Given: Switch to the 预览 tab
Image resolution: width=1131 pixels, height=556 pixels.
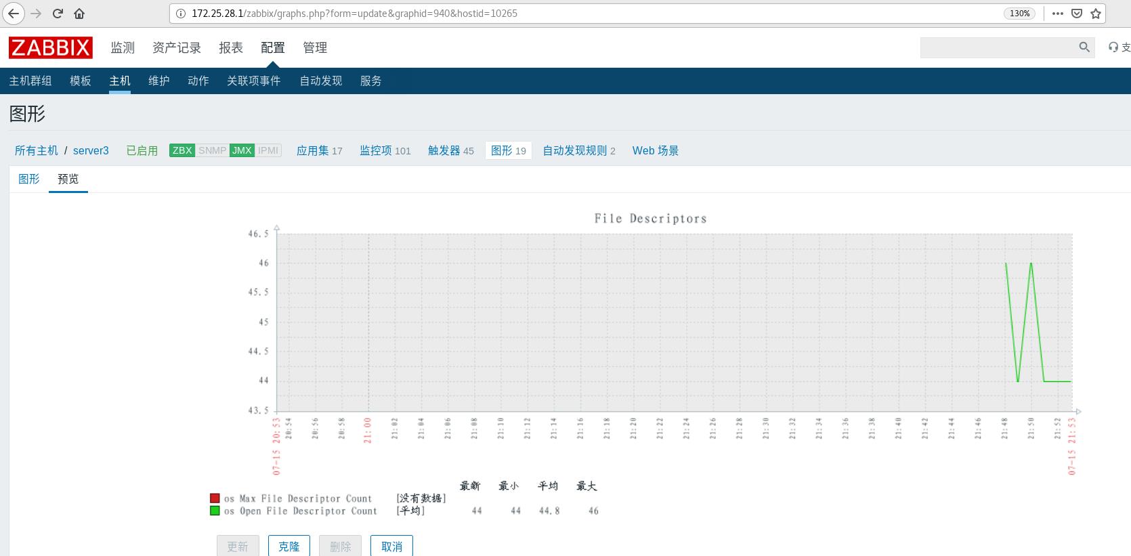Looking at the screenshot, I should point(68,179).
